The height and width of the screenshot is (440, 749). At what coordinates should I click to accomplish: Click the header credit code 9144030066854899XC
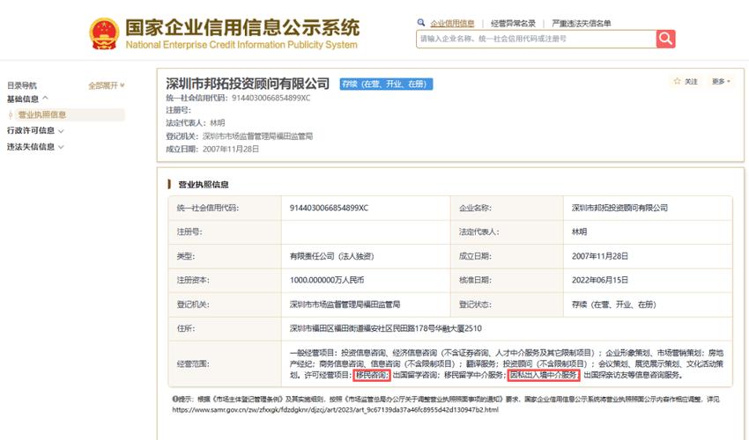(x=271, y=98)
